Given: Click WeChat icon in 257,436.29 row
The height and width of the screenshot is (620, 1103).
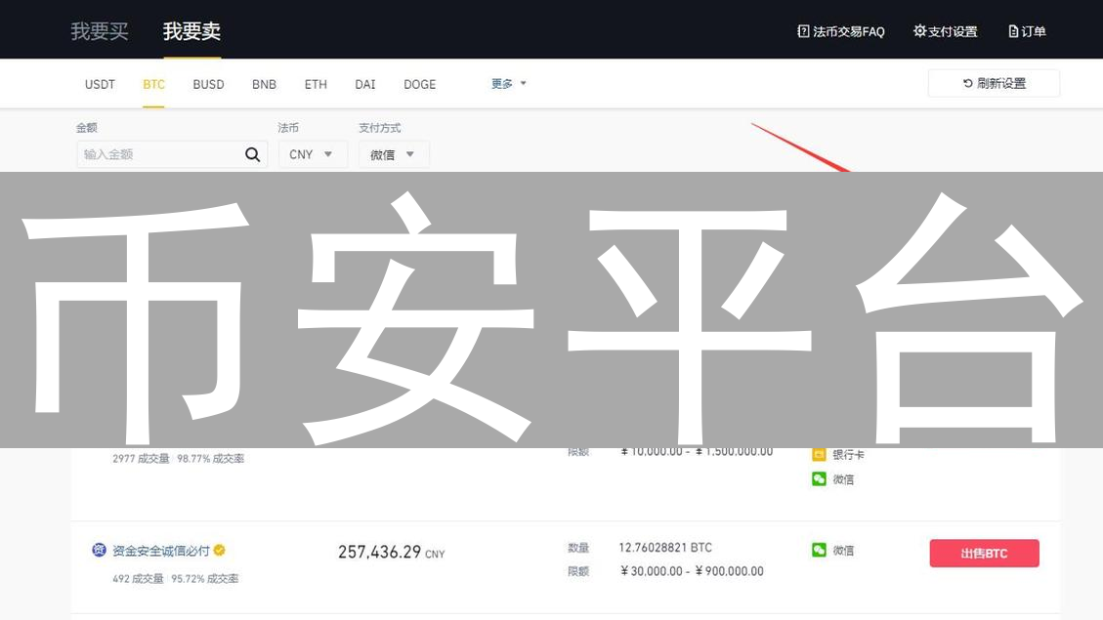Looking at the screenshot, I should 819,550.
